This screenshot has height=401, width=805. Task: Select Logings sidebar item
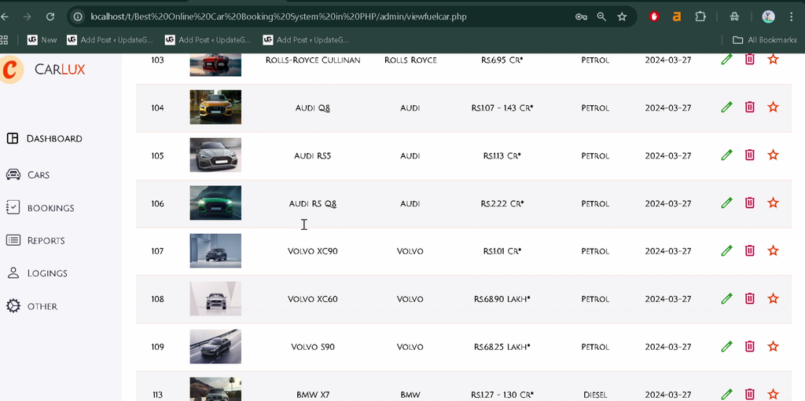click(36, 273)
